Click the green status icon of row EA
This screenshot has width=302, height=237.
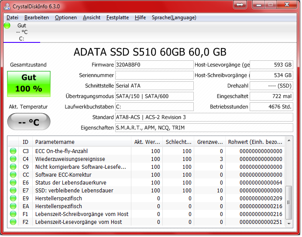point(13,206)
